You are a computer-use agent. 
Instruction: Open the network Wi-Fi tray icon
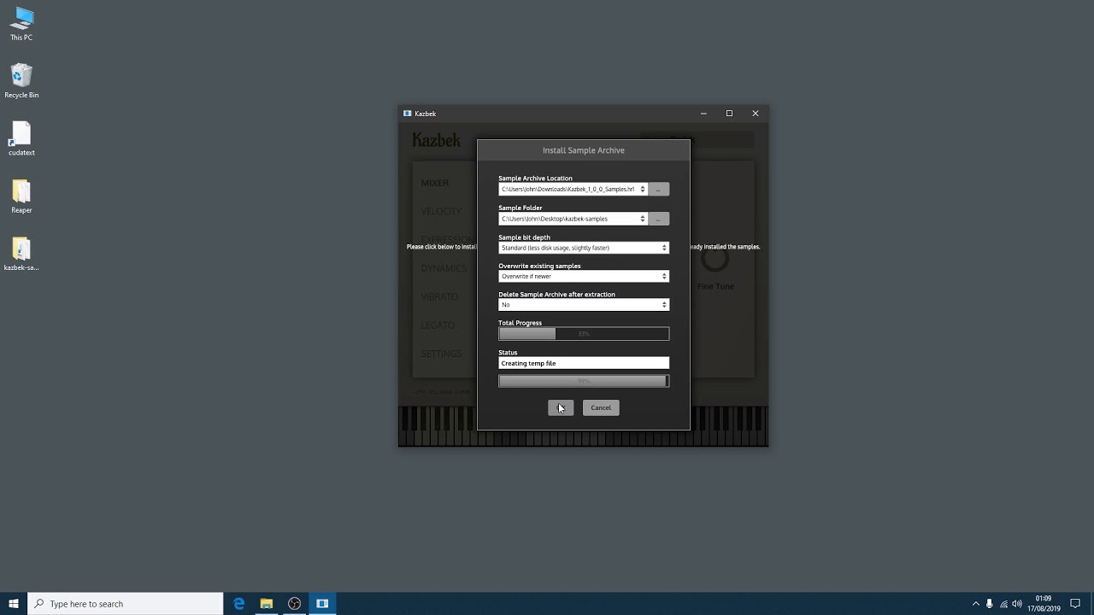[x=1003, y=604]
